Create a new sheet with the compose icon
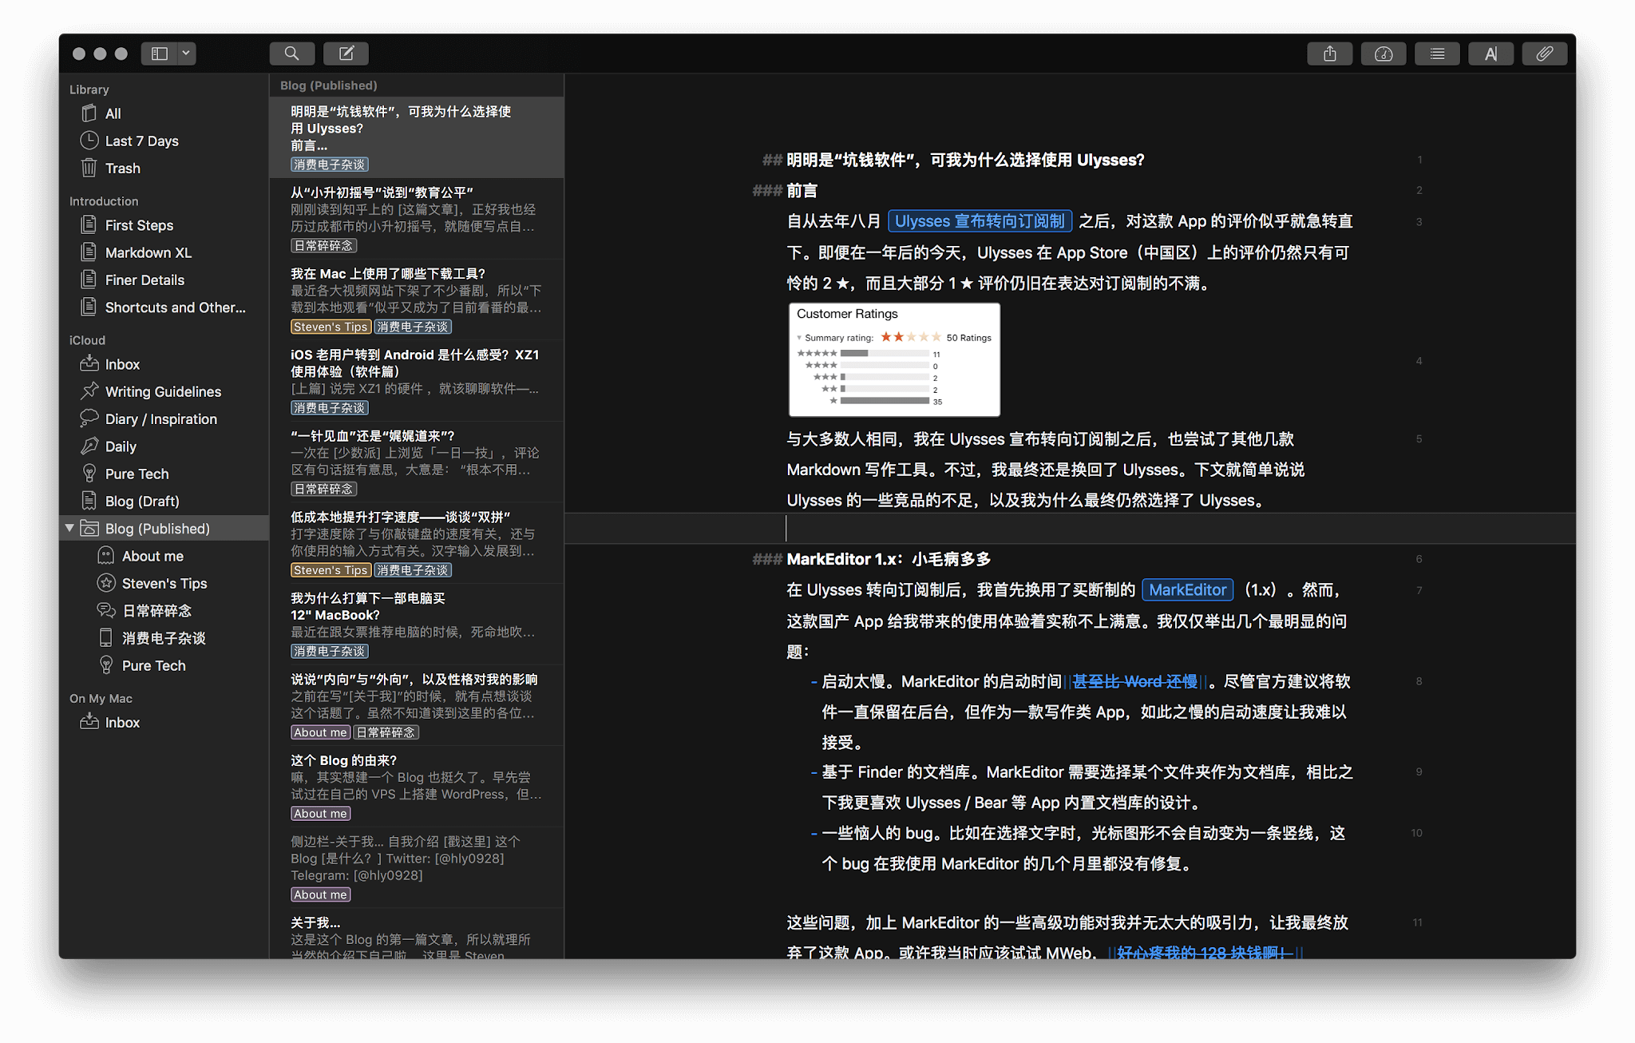The image size is (1635, 1043). pyautogui.click(x=346, y=54)
